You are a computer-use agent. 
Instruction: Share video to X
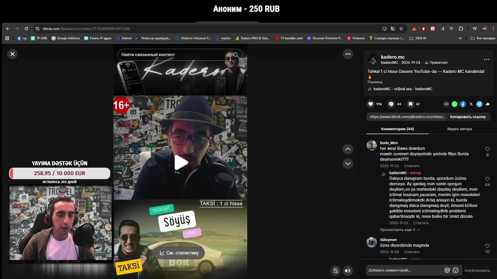[x=471, y=104]
